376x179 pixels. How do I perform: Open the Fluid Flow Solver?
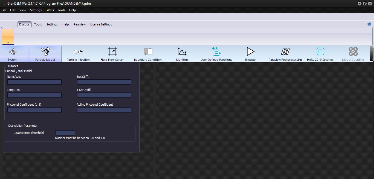tap(112, 51)
